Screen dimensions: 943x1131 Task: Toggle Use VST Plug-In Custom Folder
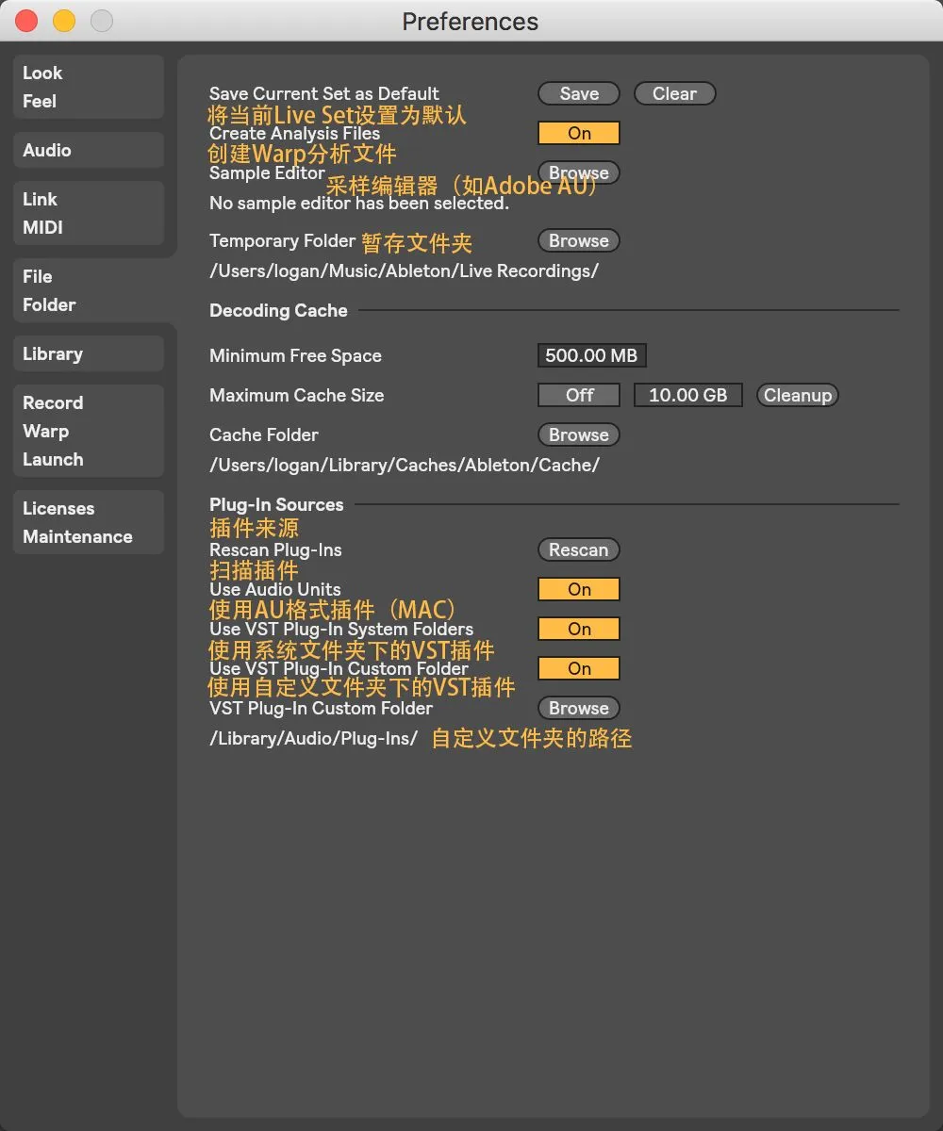click(578, 668)
